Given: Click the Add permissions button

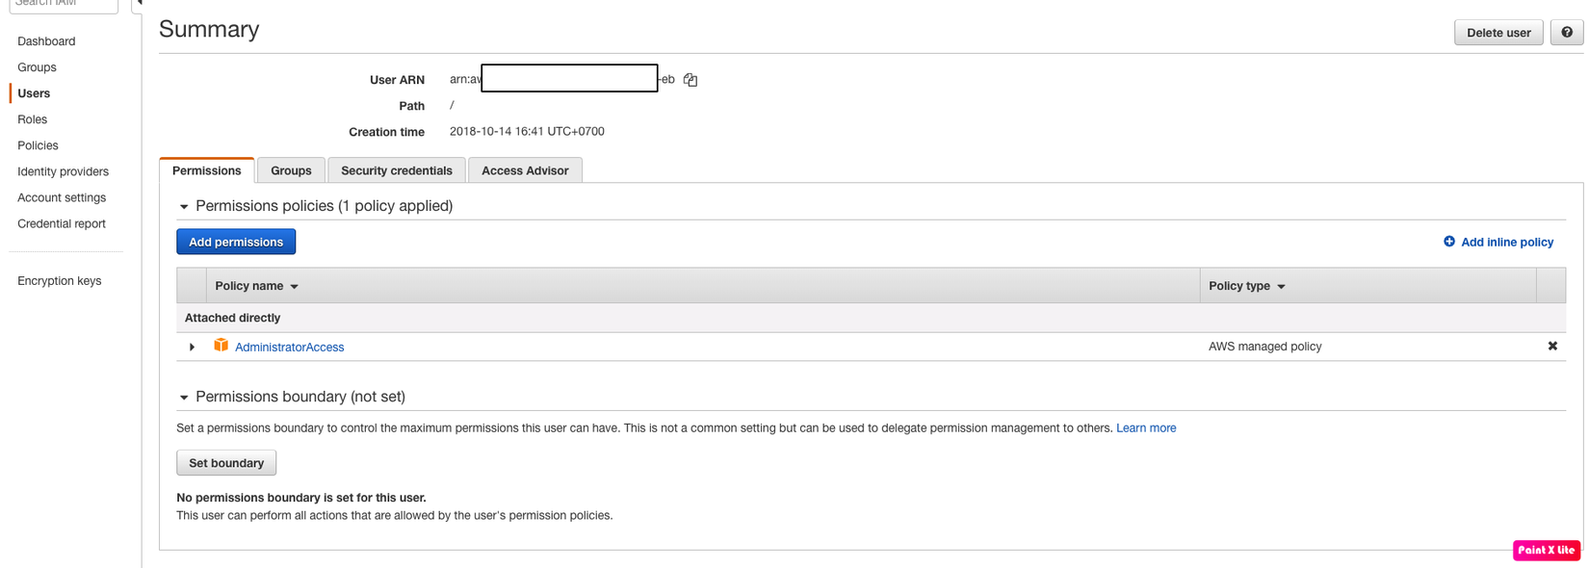Looking at the screenshot, I should 236,242.
